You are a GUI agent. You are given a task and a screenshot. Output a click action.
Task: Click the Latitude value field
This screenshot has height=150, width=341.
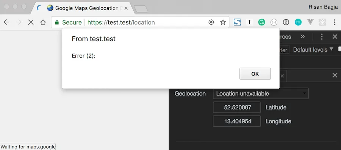click(x=237, y=107)
